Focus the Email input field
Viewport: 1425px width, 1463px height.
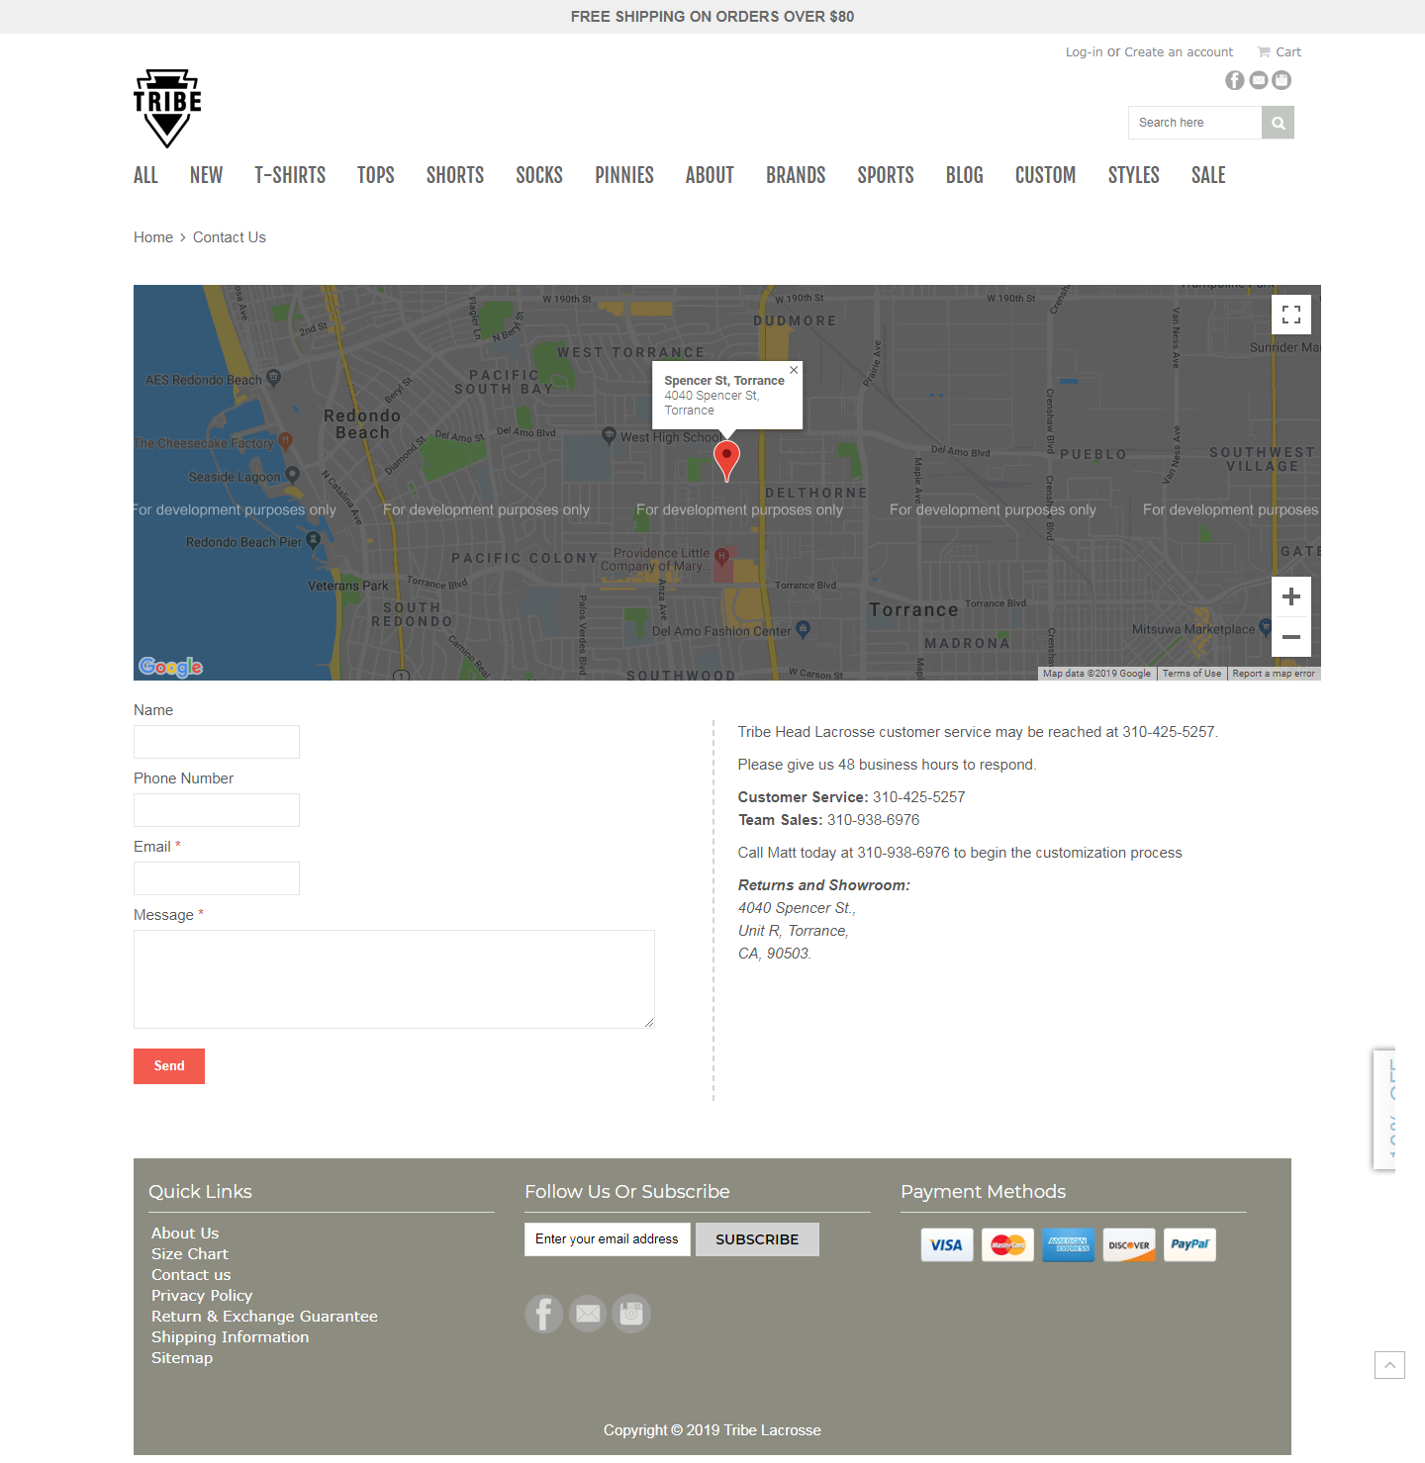[217, 878]
